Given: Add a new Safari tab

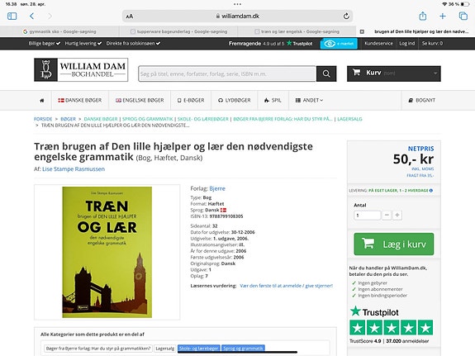Looking at the screenshot, I should (x=443, y=16).
